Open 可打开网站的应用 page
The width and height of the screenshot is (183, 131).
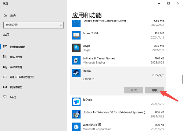point(21,77)
